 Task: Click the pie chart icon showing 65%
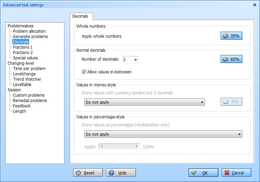click(x=225, y=59)
